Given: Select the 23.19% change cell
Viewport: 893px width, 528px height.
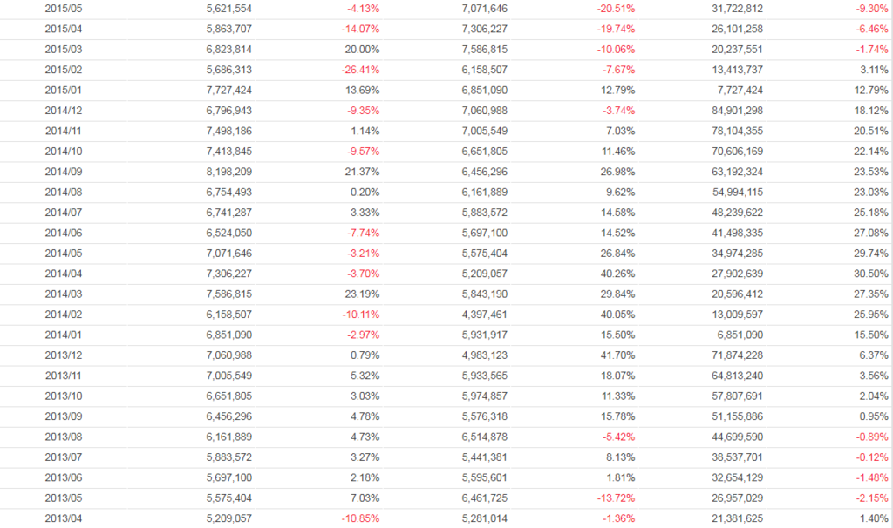Looking at the screenshot, I should click(x=362, y=294).
